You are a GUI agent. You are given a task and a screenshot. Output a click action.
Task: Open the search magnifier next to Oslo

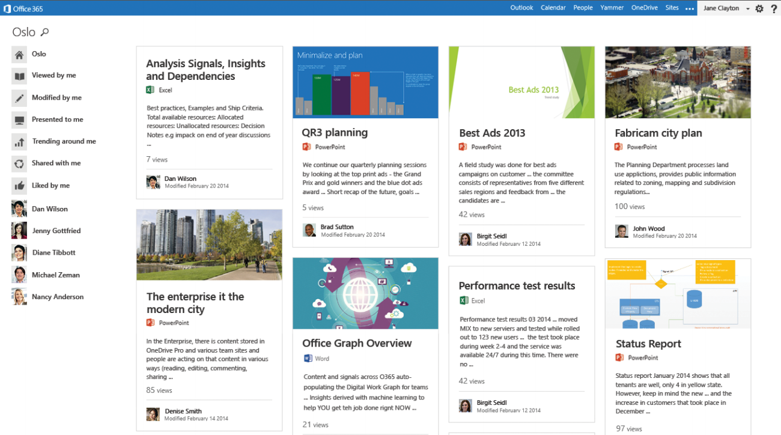(44, 32)
